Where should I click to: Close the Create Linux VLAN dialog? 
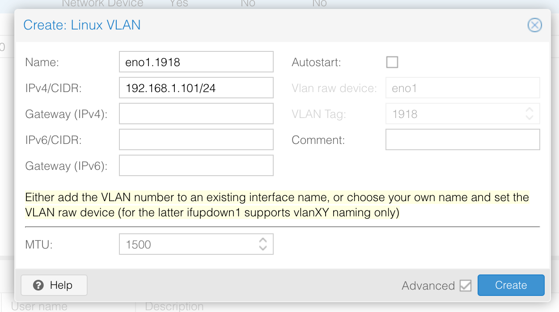pos(534,25)
